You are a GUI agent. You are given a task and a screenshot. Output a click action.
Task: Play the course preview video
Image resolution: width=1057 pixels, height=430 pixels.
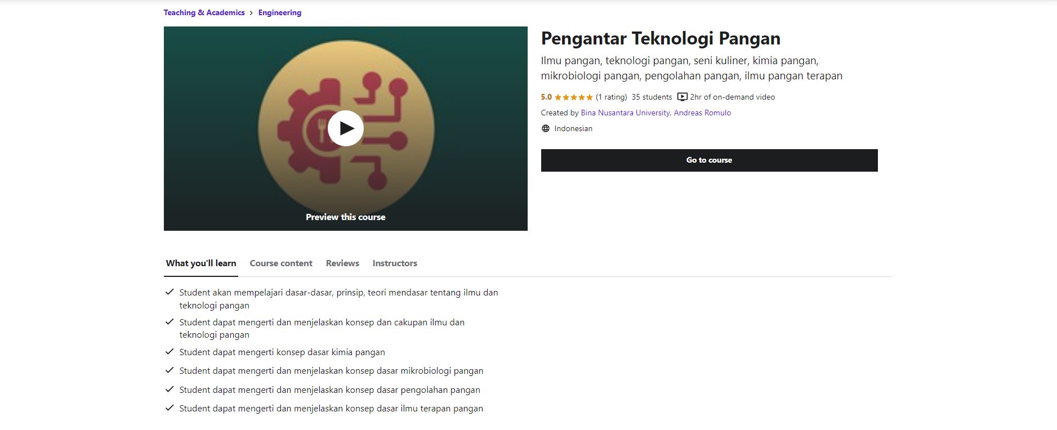click(x=345, y=128)
